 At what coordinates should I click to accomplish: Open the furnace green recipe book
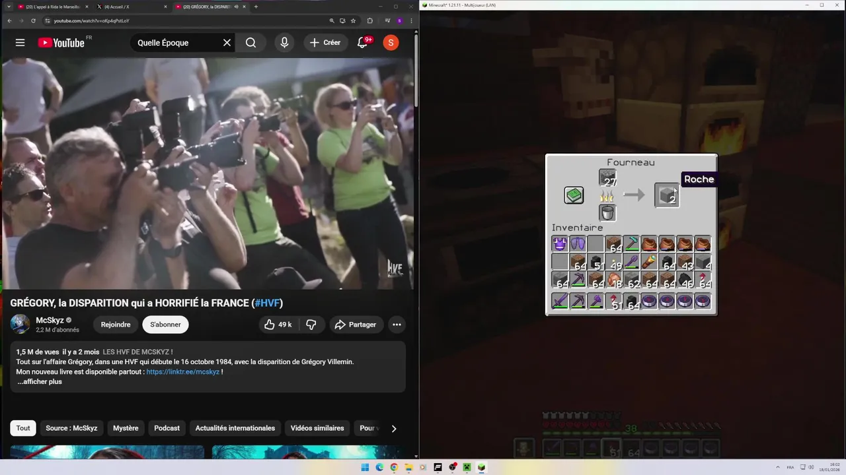tap(574, 195)
